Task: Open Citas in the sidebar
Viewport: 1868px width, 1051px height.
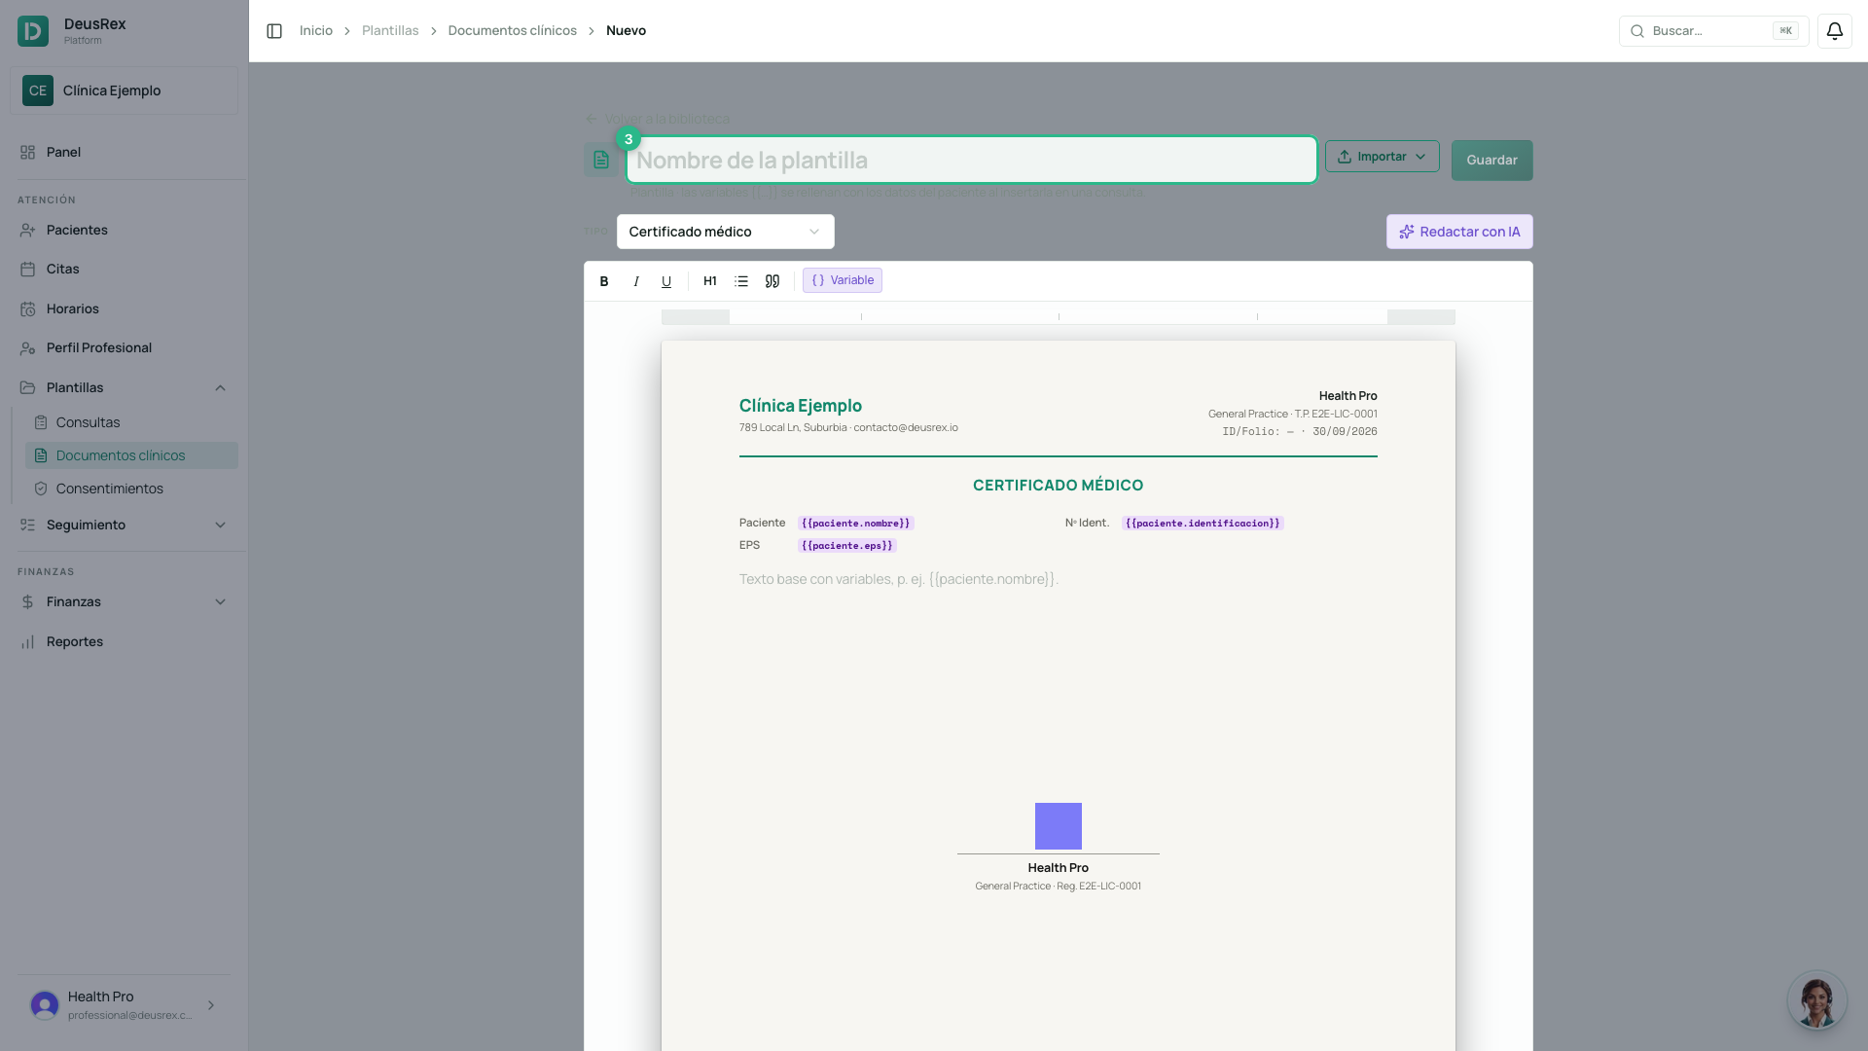Action: click(x=124, y=269)
